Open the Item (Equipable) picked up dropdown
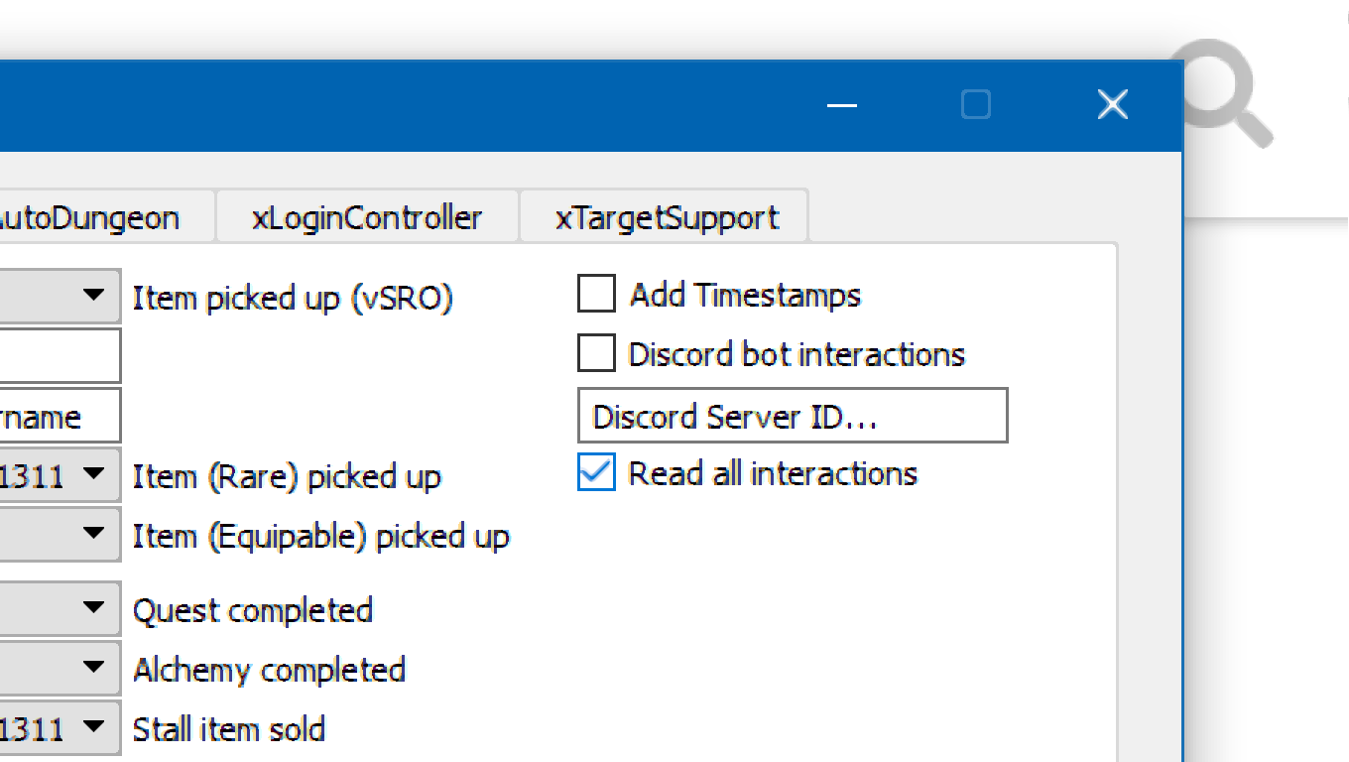 pos(60,534)
